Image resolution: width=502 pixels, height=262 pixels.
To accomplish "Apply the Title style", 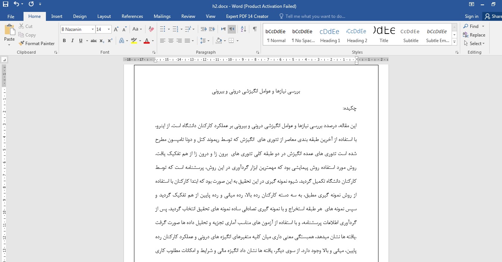I will pos(384,35).
